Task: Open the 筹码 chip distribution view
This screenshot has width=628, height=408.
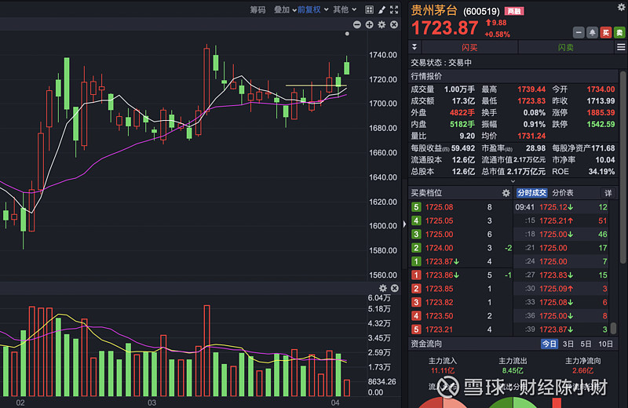Action: pyautogui.click(x=257, y=9)
